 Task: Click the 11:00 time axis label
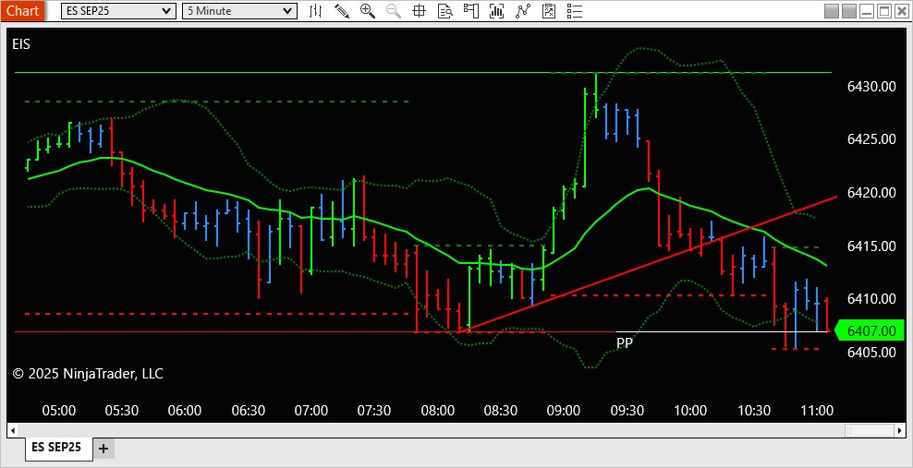pyautogui.click(x=817, y=411)
